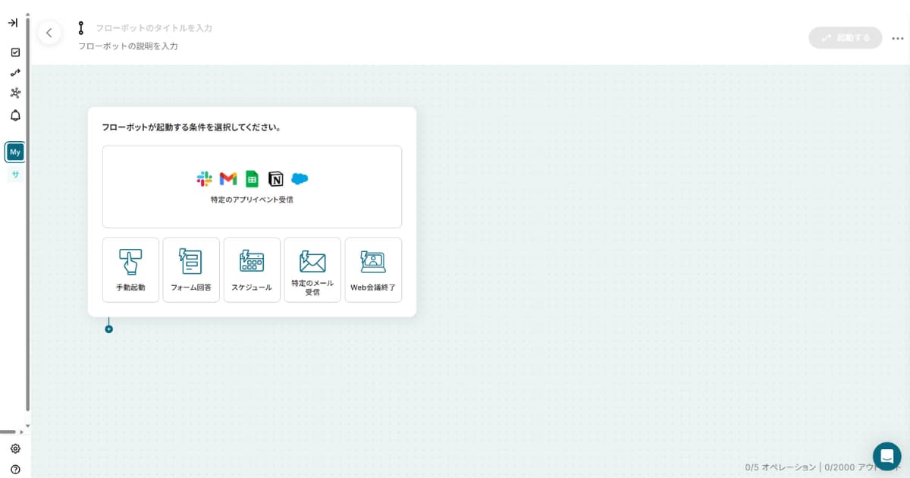Select the 特定のメール受信 trigger
The image size is (910, 478).
[x=312, y=270]
